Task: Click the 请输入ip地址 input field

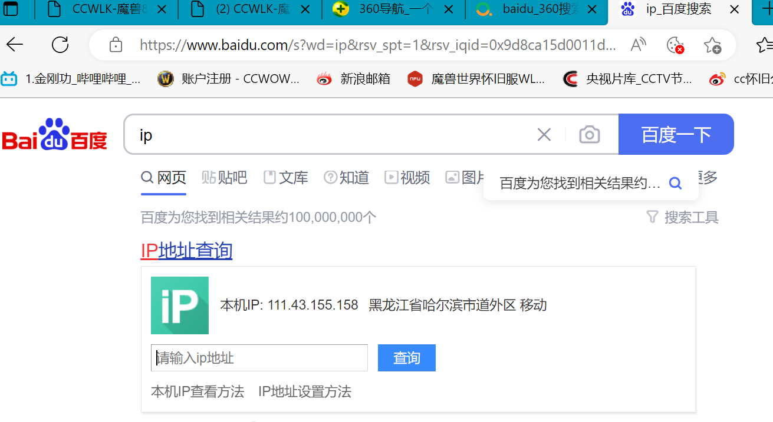Action: (259, 357)
